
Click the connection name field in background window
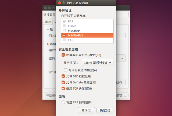[x=122, y=15]
